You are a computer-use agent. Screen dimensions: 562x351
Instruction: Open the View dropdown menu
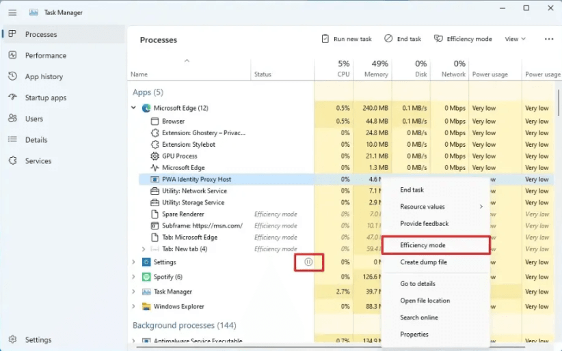(515, 40)
